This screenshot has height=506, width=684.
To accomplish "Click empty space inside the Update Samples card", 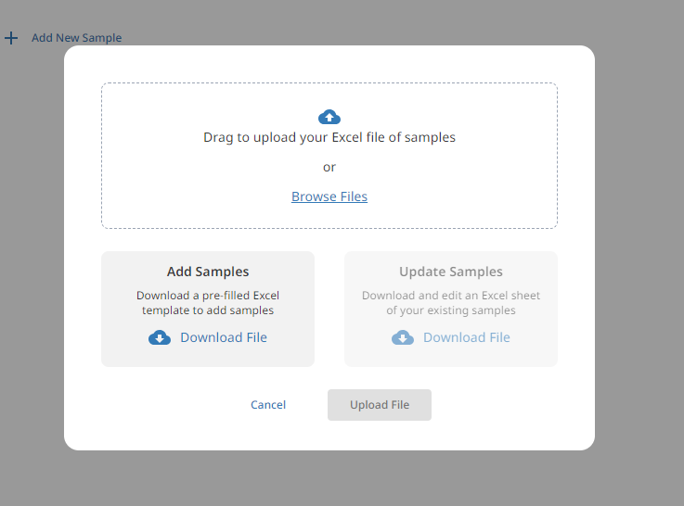I will (538, 355).
